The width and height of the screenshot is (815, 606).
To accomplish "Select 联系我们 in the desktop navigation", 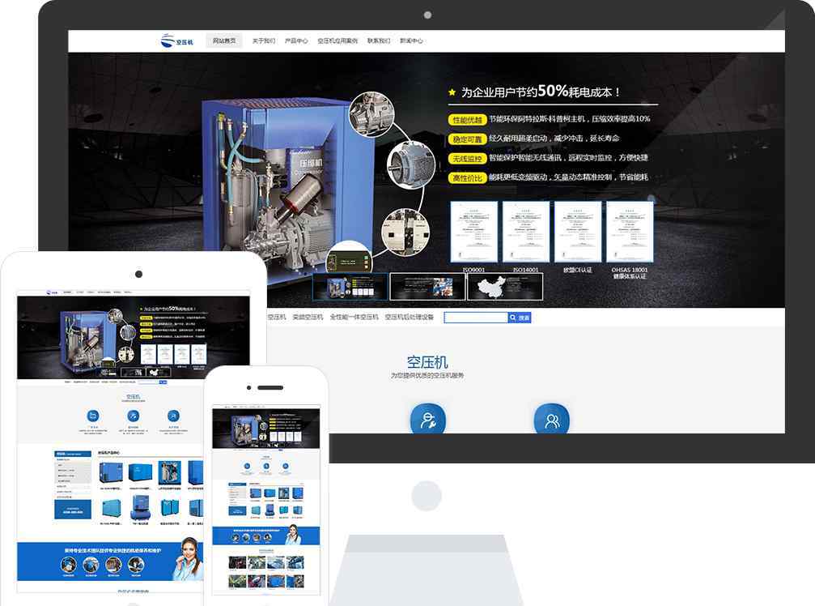I will pyautogui.click(x=379, y=41).
